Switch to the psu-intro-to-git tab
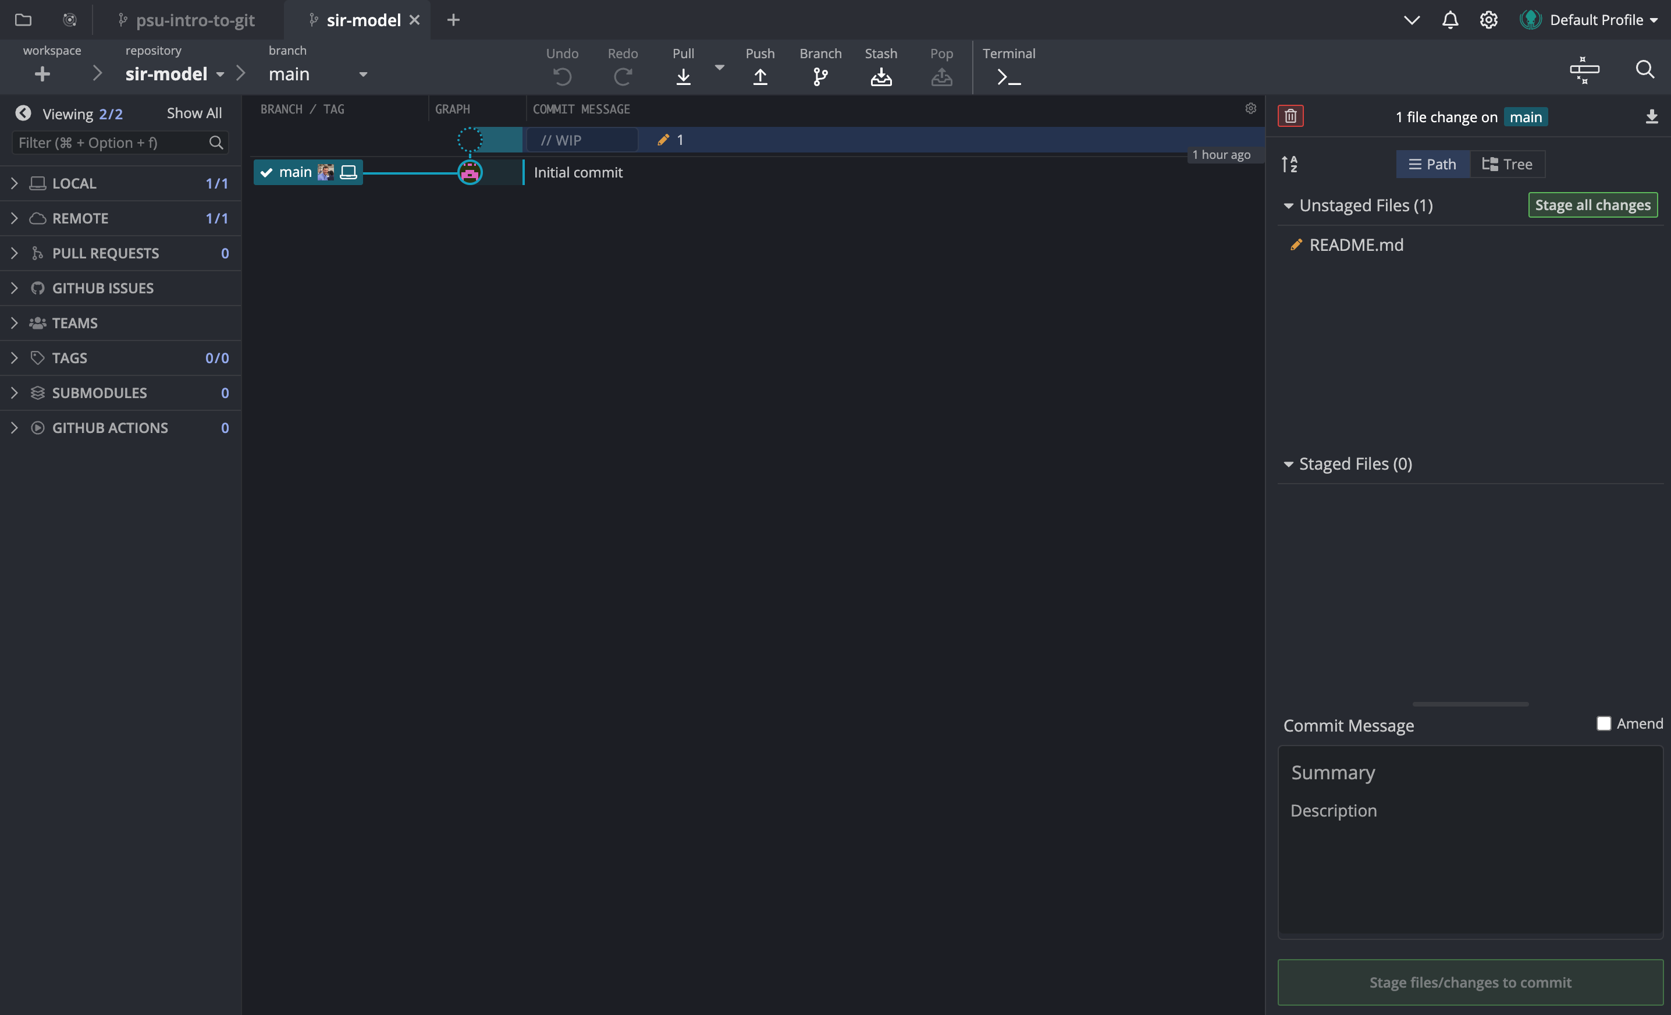Viewport: 1671px width, 1015px height. coord(195,20)
